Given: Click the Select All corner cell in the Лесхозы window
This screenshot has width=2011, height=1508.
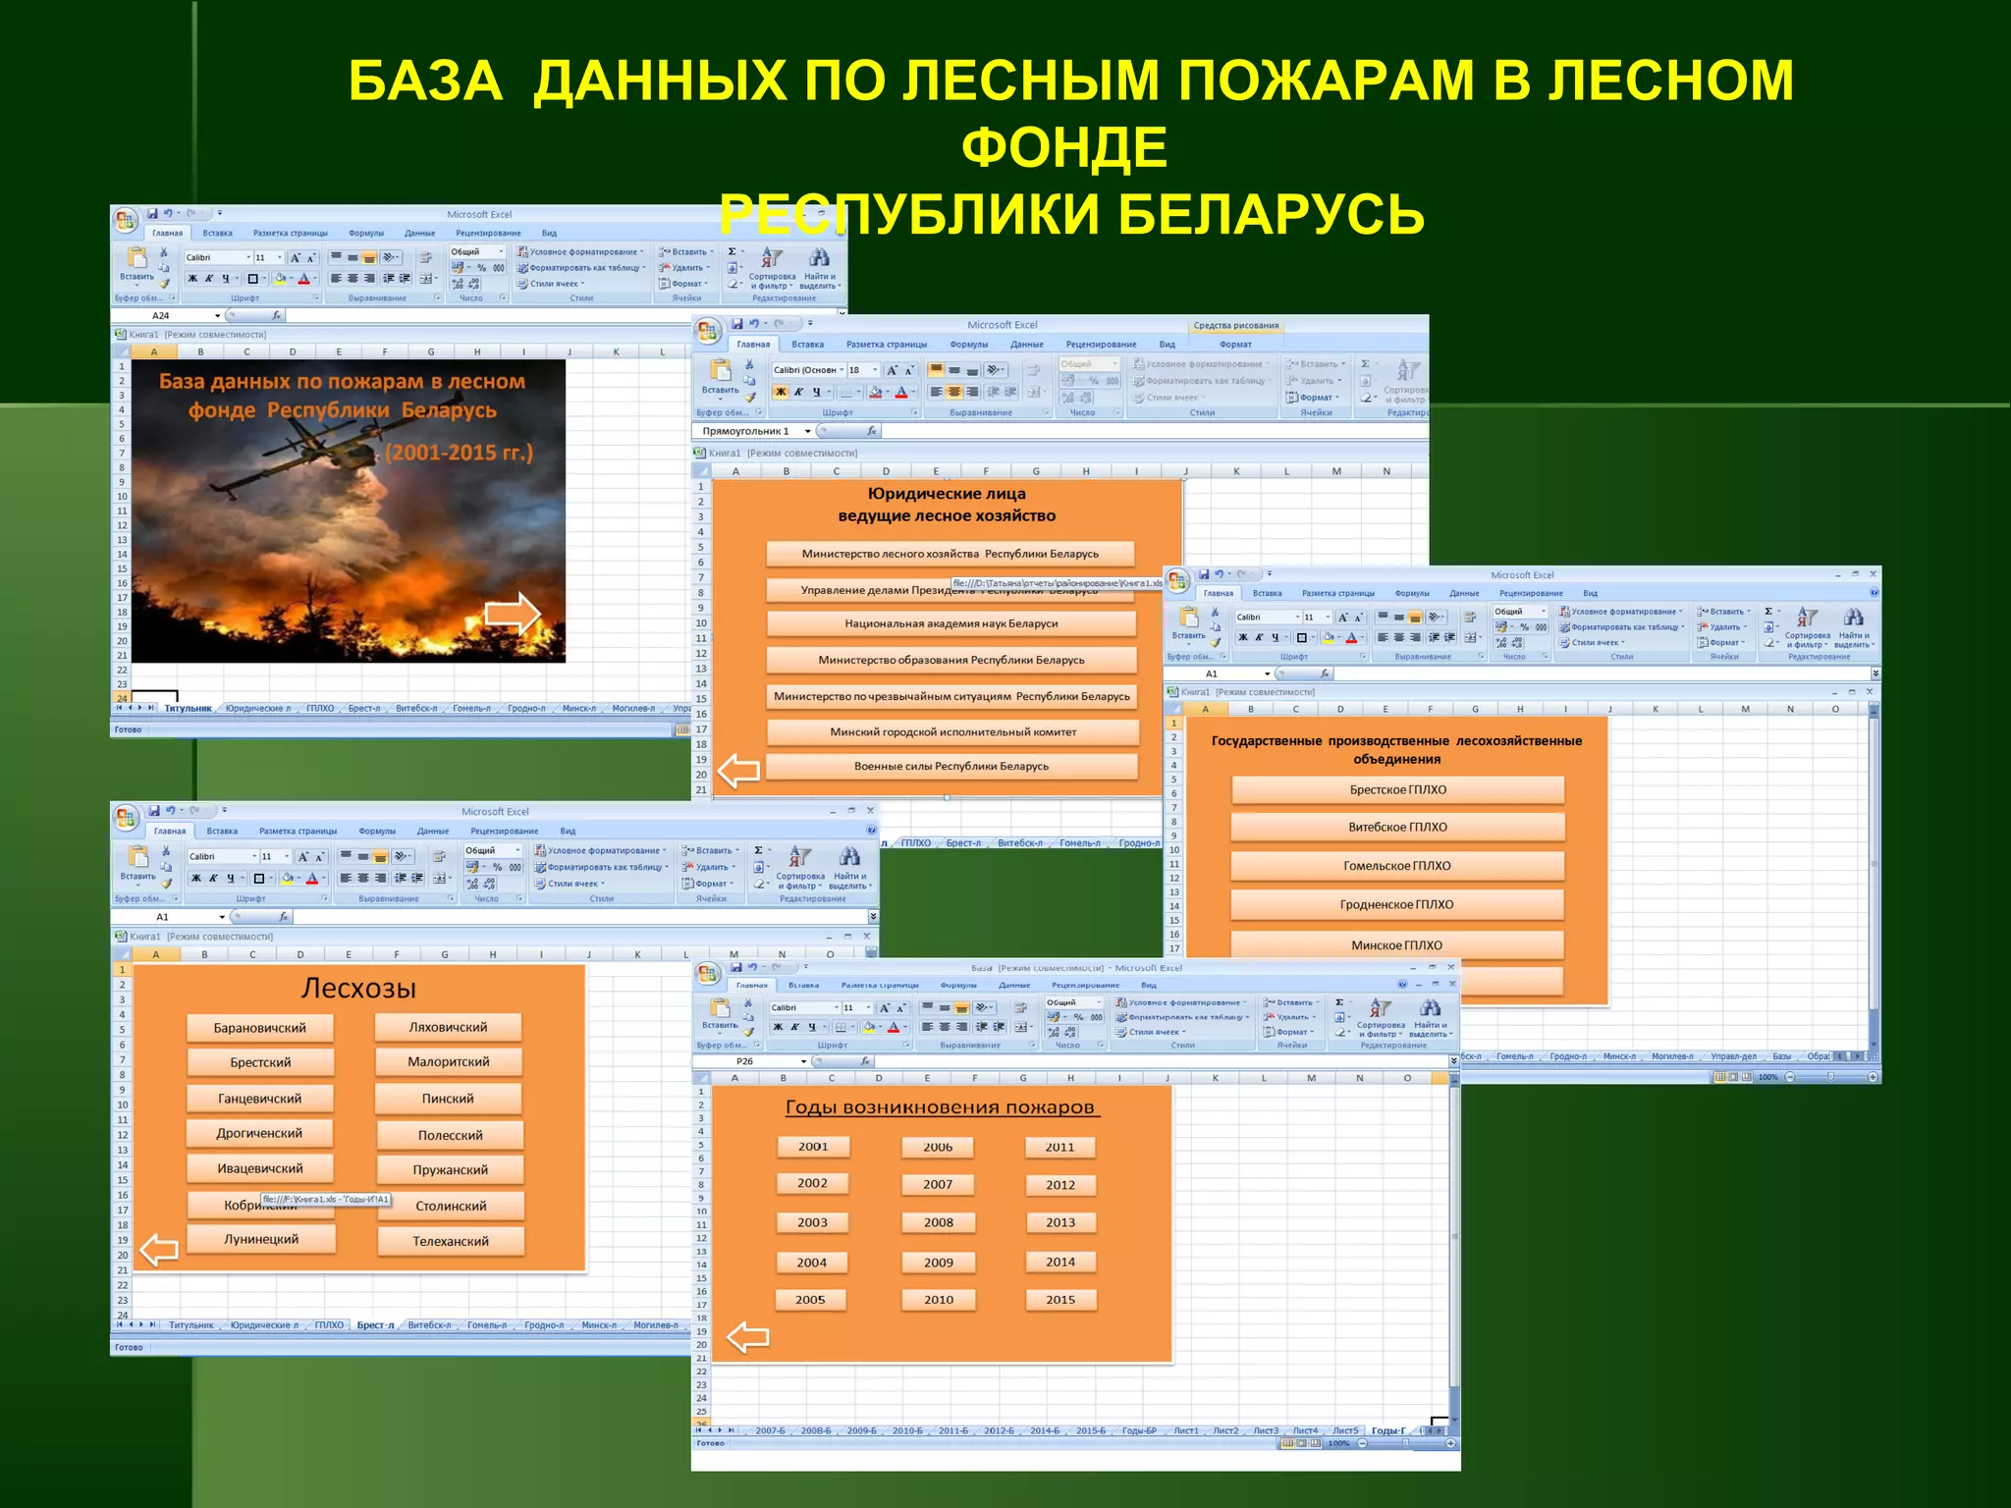Looking at the screenshot, I should [122, 954].
